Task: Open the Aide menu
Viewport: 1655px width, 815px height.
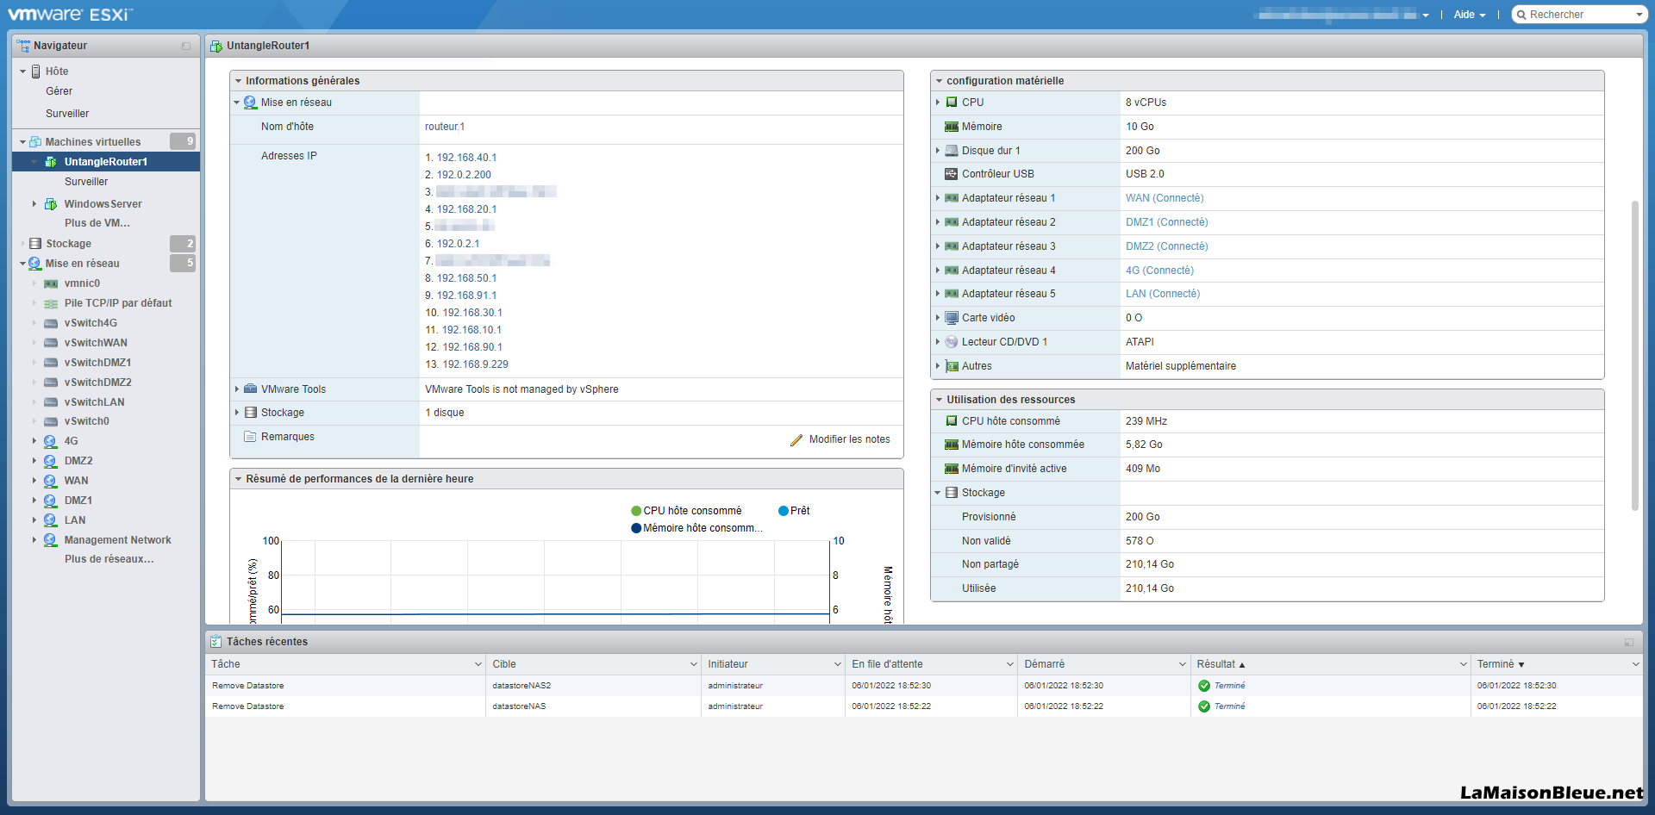Action: pyautogui.click(x=1469, y=15)
